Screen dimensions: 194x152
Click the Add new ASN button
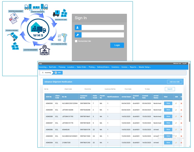174,82
